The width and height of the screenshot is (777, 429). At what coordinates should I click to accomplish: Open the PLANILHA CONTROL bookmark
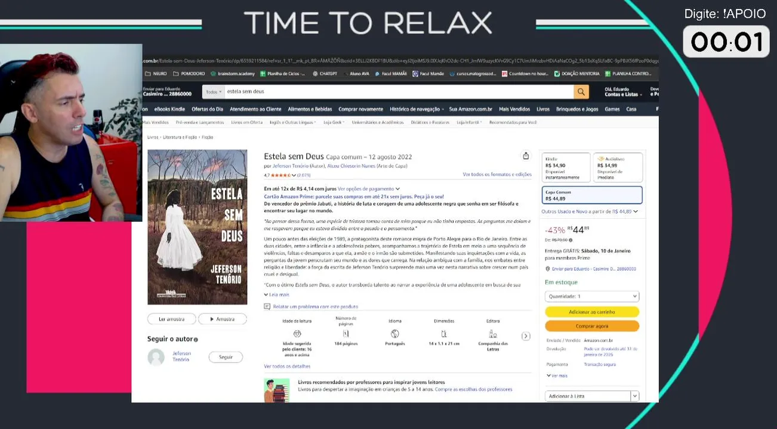click(628, 74)
